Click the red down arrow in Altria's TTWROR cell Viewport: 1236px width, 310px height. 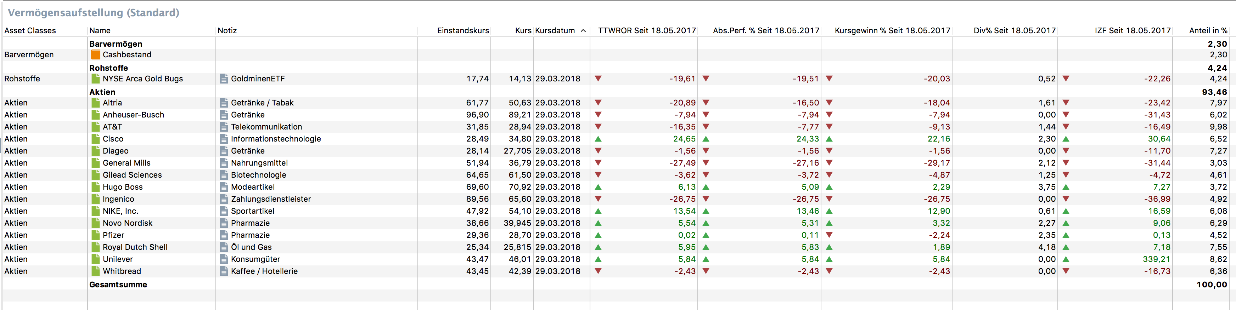(x=598, y=103)
